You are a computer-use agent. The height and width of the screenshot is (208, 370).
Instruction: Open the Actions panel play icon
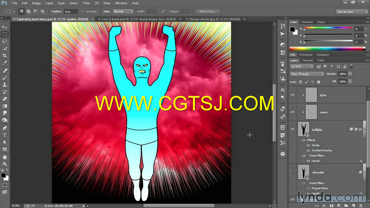click(x=283, y=34)
